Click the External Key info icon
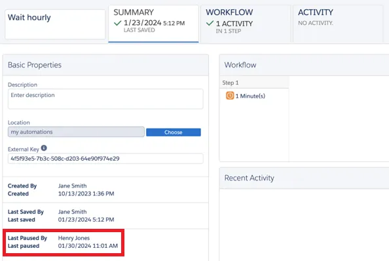 (x=44, y=148)
